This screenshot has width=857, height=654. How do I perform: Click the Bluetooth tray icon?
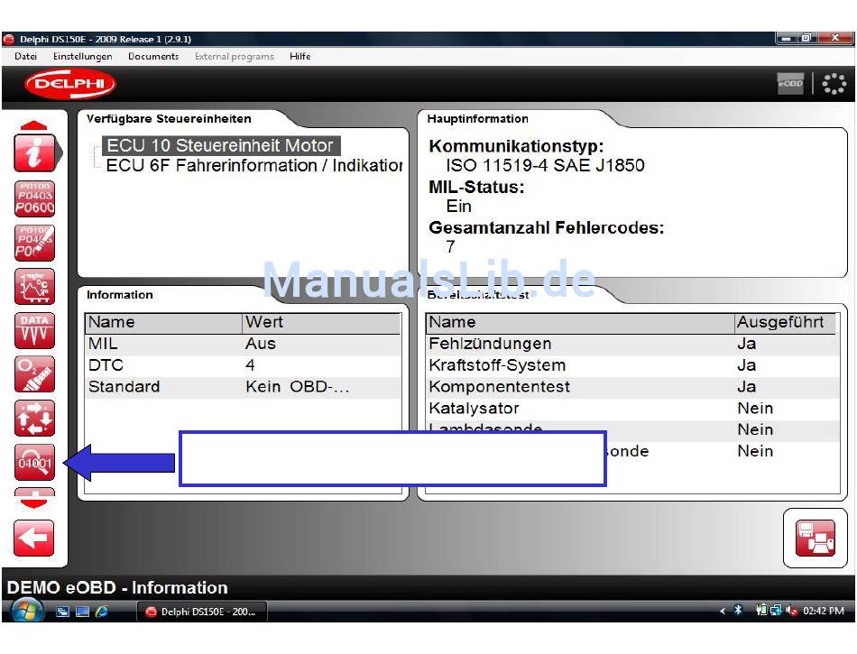coord(738,611)
